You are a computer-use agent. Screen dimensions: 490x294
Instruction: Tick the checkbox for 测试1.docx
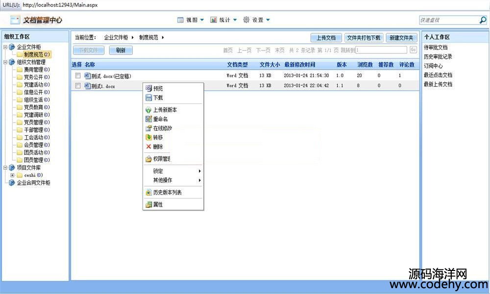(x=78, y=86)
